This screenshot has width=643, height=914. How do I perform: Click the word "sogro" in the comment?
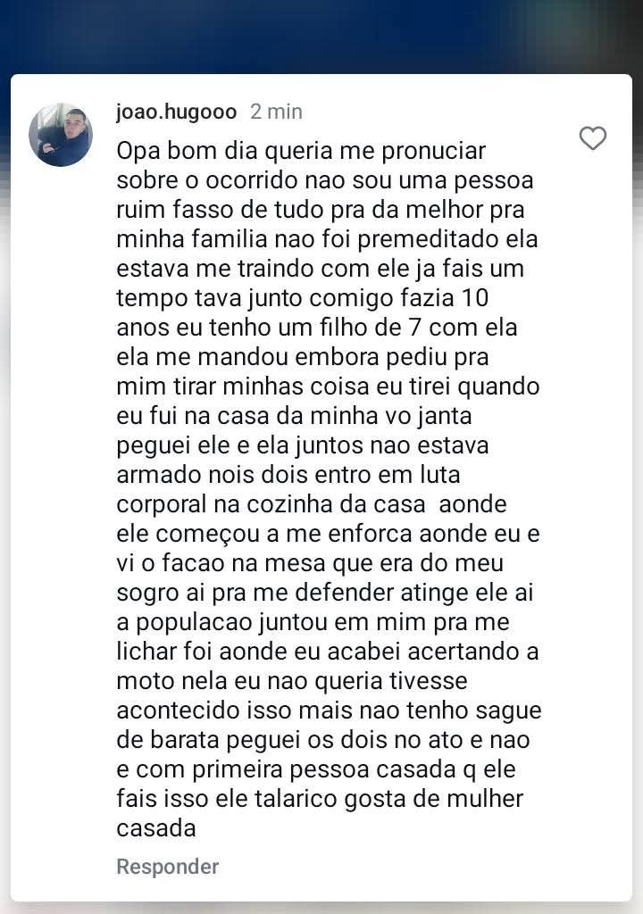click(x=145, y=592)
